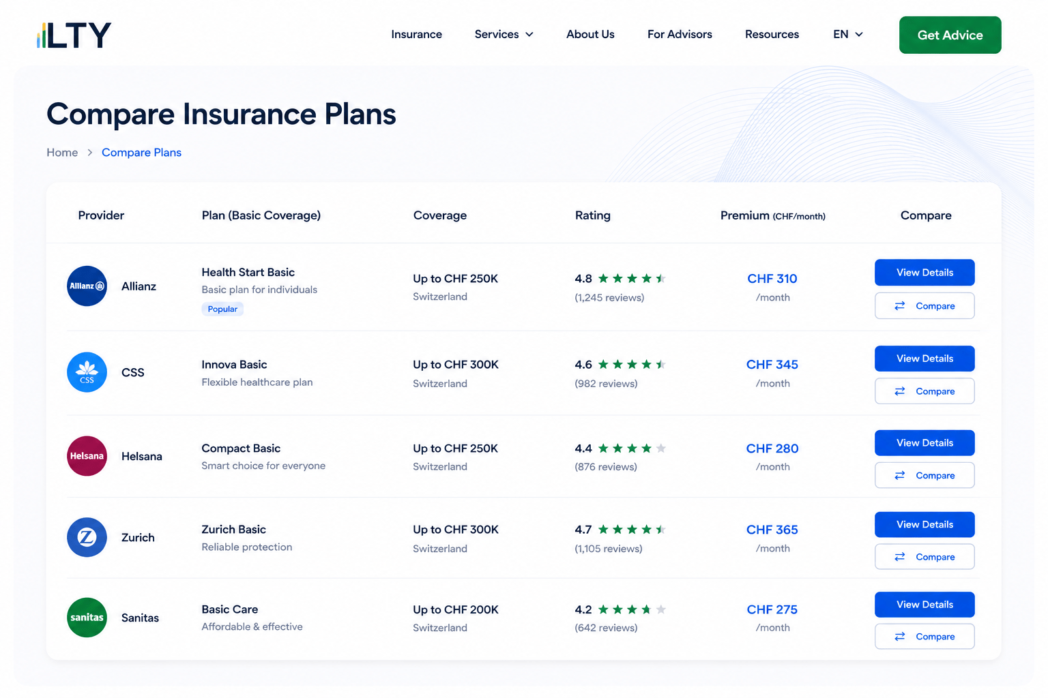Click the Rating column header

pos(593,215)
